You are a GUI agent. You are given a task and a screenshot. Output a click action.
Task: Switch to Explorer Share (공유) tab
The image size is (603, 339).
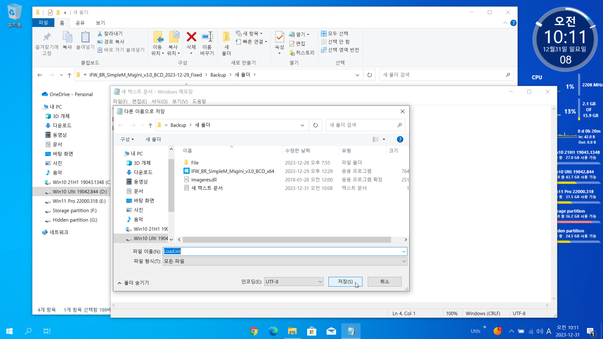tap(80, 23)
